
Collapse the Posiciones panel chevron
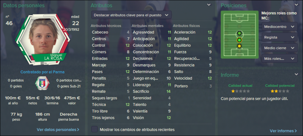coord(297,5)
